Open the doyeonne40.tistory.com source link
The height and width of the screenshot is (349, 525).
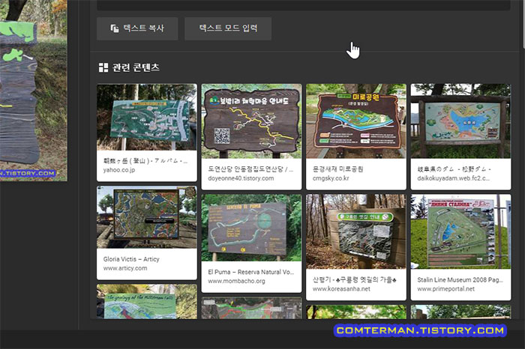click(x=241, y=178)
